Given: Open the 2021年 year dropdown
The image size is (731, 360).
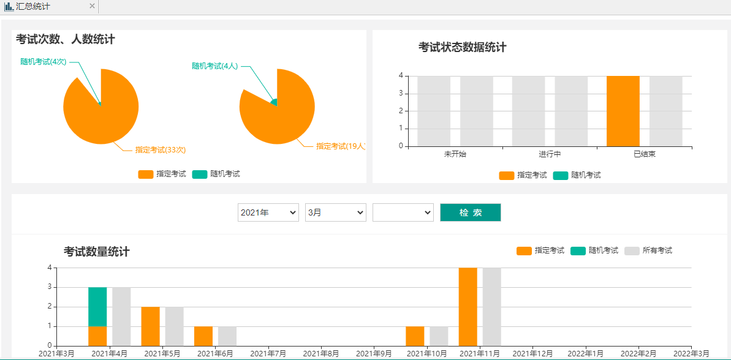Looking at the screenshot, I should [x=268, y=212].
